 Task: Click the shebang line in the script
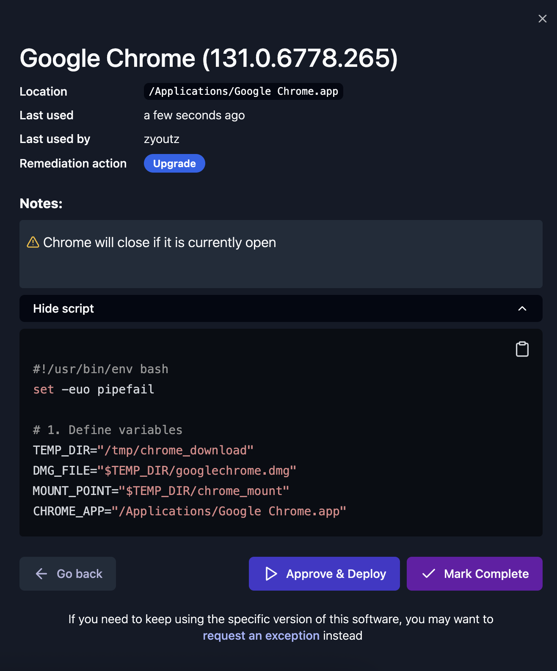click(x=101, y=369)
